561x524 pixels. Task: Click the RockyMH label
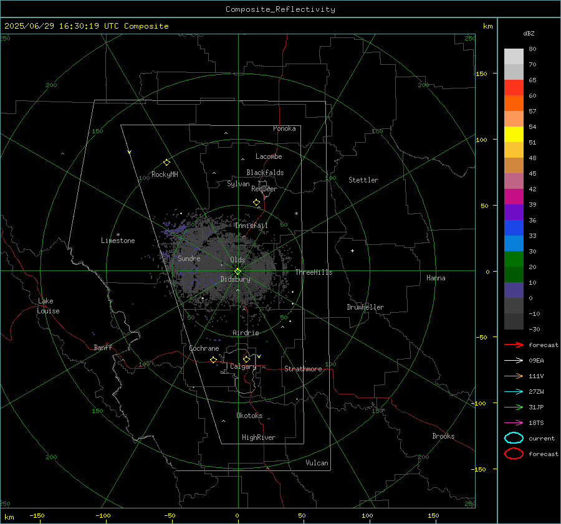tap(165, 174)
